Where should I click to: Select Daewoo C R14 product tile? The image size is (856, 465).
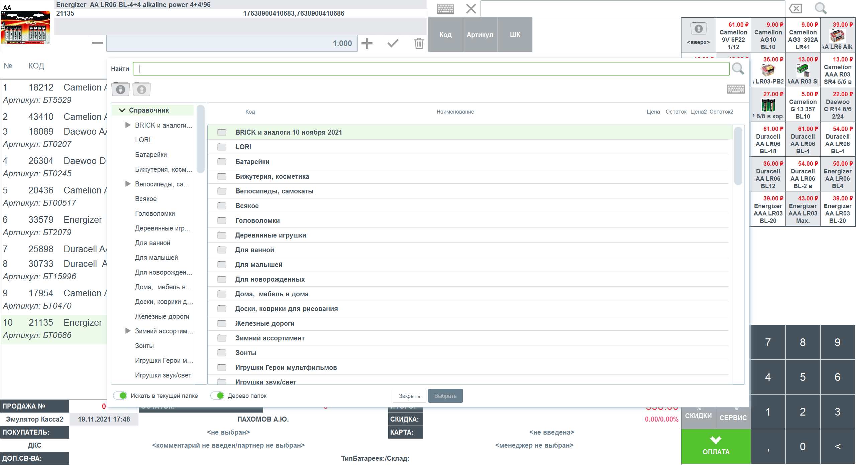point(838,104)
